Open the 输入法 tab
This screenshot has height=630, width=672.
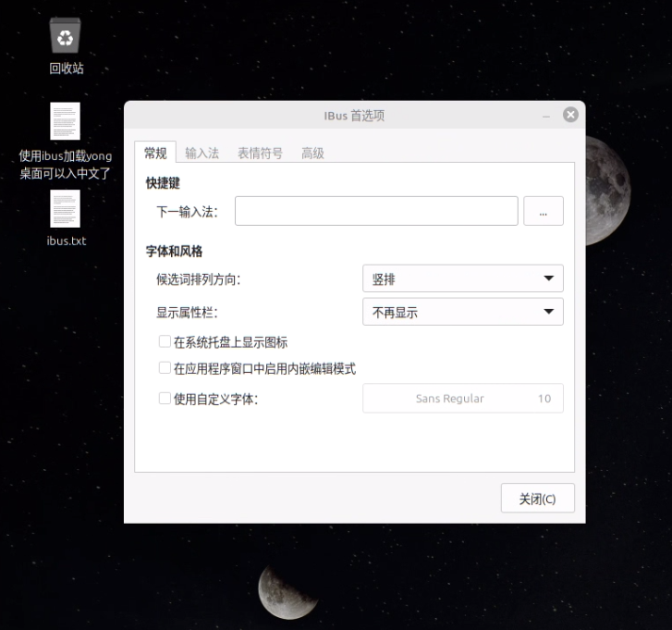[x=202, y=153]
